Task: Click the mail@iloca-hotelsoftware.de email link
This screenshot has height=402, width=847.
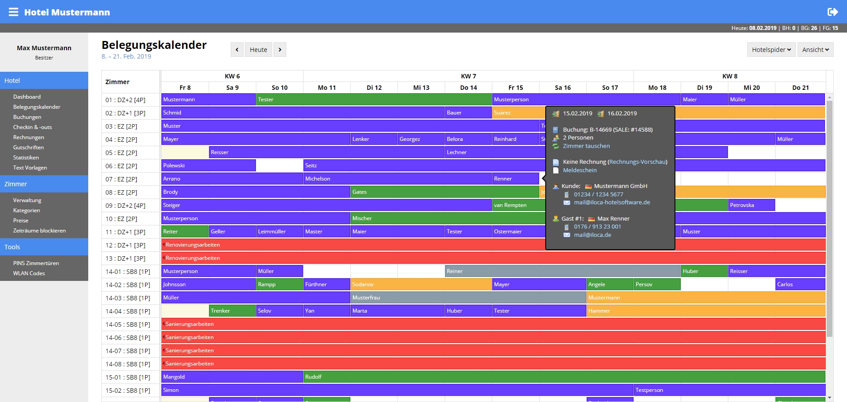Action: 612,203
